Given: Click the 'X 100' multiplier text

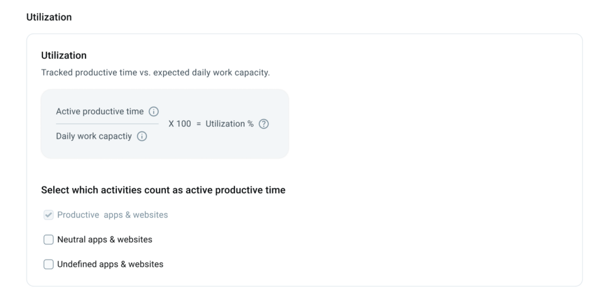Looking at the screenshot, I should pyautogui.click(x=180, y=124).
